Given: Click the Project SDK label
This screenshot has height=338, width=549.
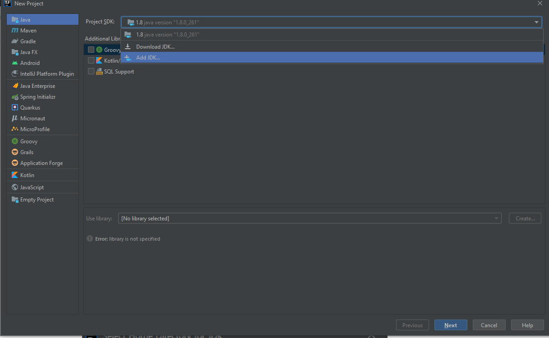Looking at the screenshot, I should (x=100, y=22).
